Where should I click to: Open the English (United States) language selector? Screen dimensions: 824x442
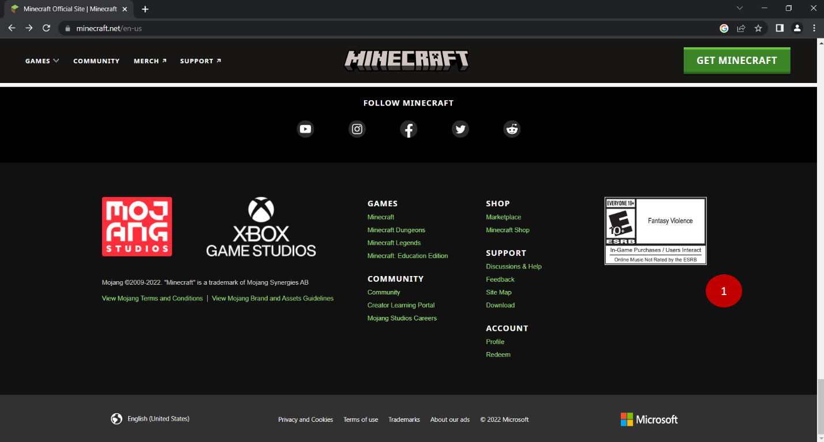click(150, 419)
